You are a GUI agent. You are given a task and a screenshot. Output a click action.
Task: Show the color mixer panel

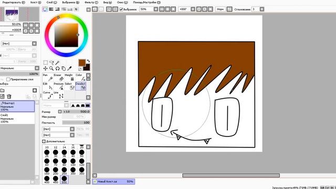64,9
